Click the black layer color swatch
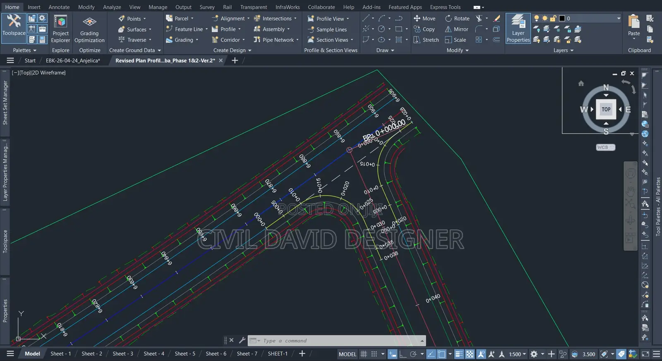 click(x=562, y=18)
